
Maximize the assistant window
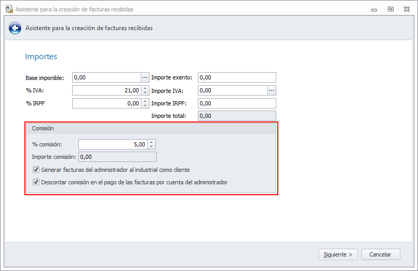(390, 9)
